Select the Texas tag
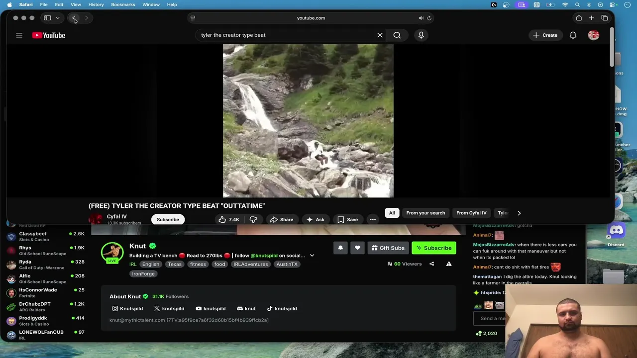Screen dimensions: 637x358 [x=175, y=264]
